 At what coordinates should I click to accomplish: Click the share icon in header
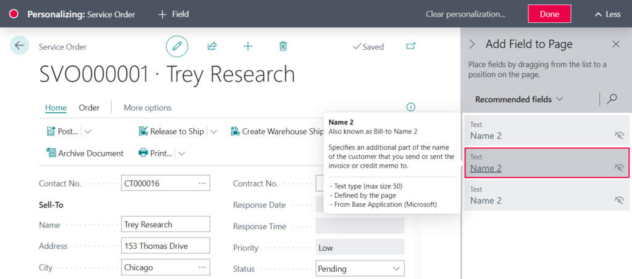click(x=212, y=46)
